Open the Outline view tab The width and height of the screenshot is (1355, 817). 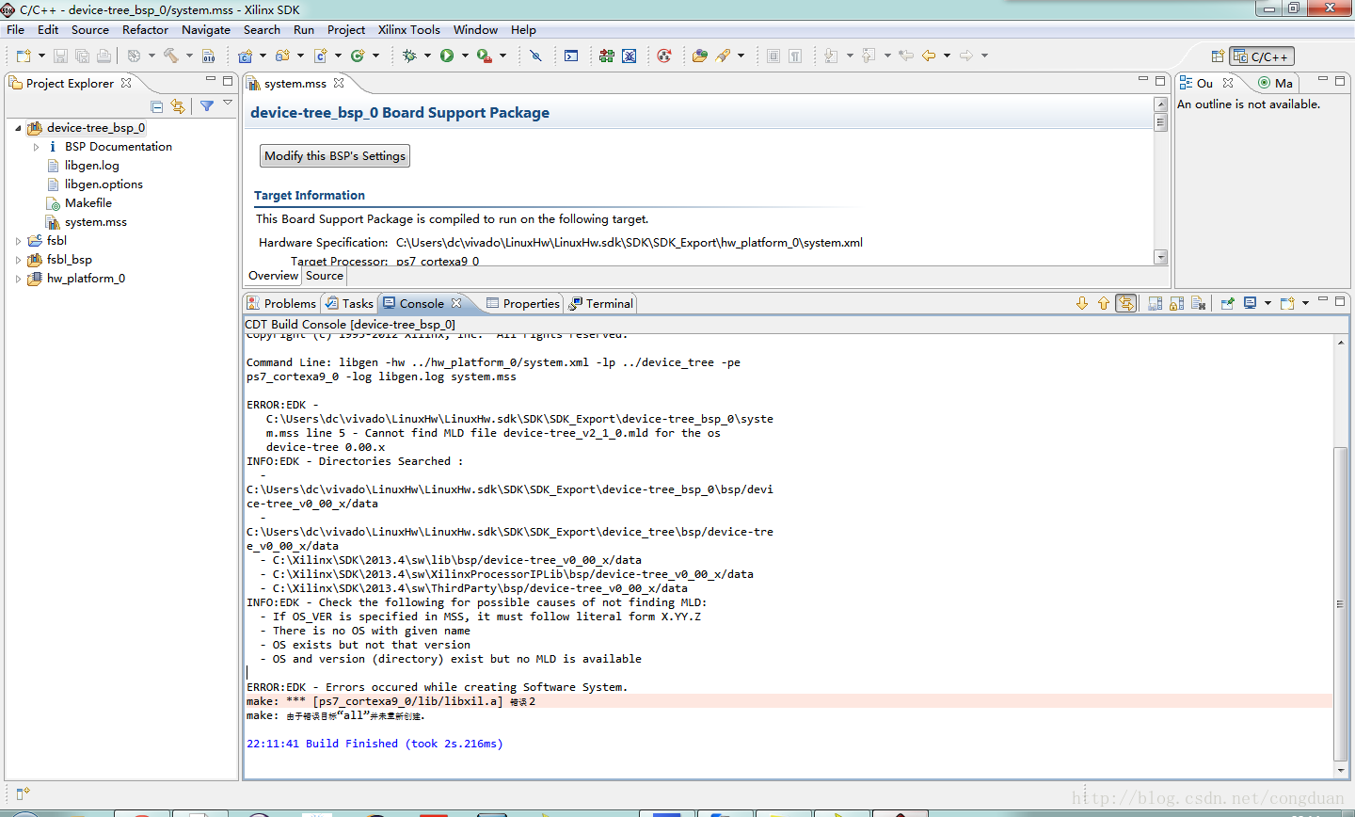pos(1205,83)
